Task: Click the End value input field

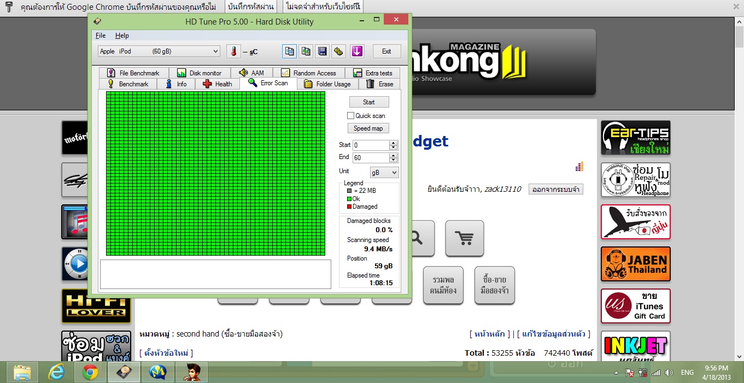Action: point(371,157)
